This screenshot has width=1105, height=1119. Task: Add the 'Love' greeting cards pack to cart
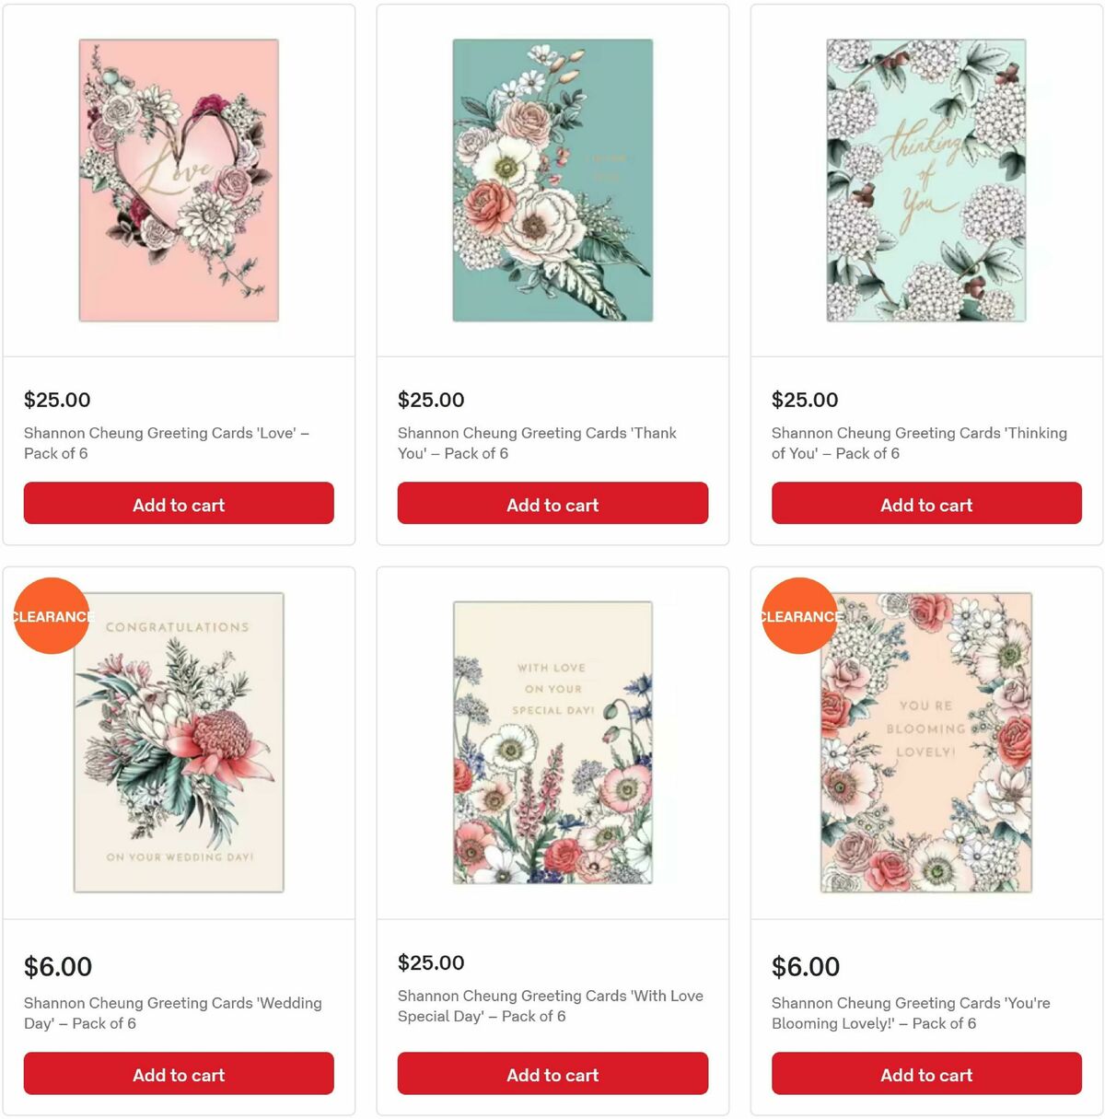[x=179, y=504]
